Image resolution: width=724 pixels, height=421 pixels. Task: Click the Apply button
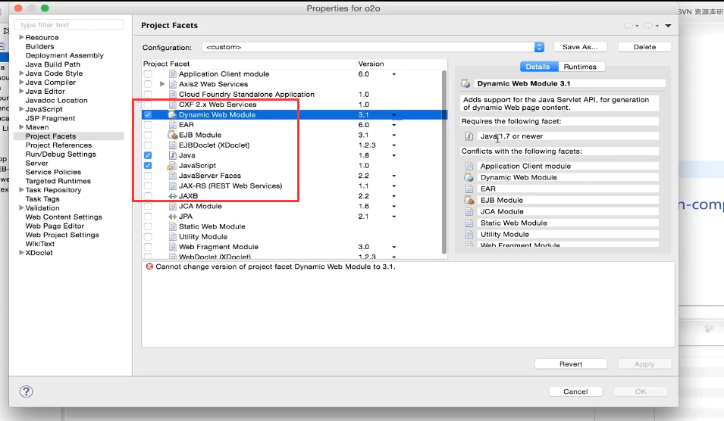point(644,363)
